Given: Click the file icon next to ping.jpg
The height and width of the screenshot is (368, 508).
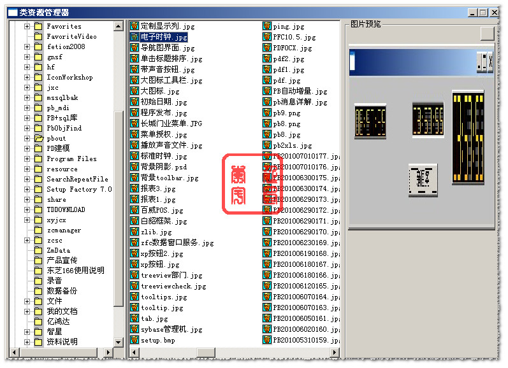Looking at the screenshot, I should point(267,26).
